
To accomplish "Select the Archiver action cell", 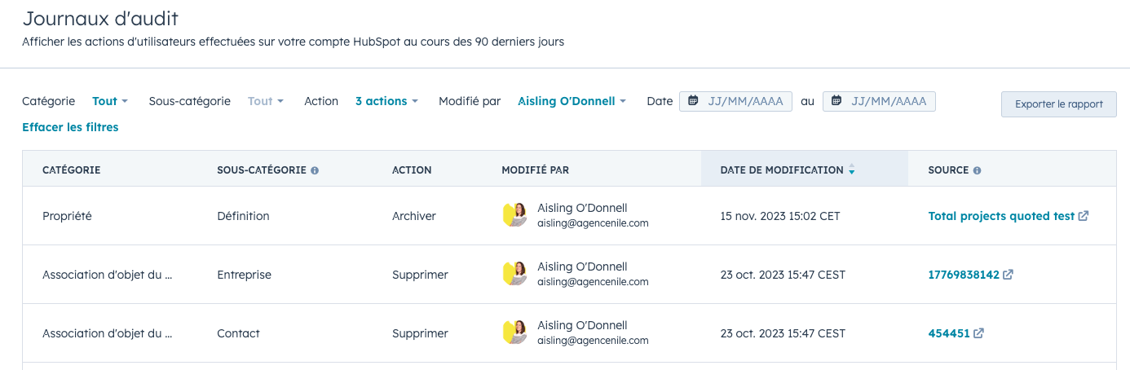I will point(414,216).
